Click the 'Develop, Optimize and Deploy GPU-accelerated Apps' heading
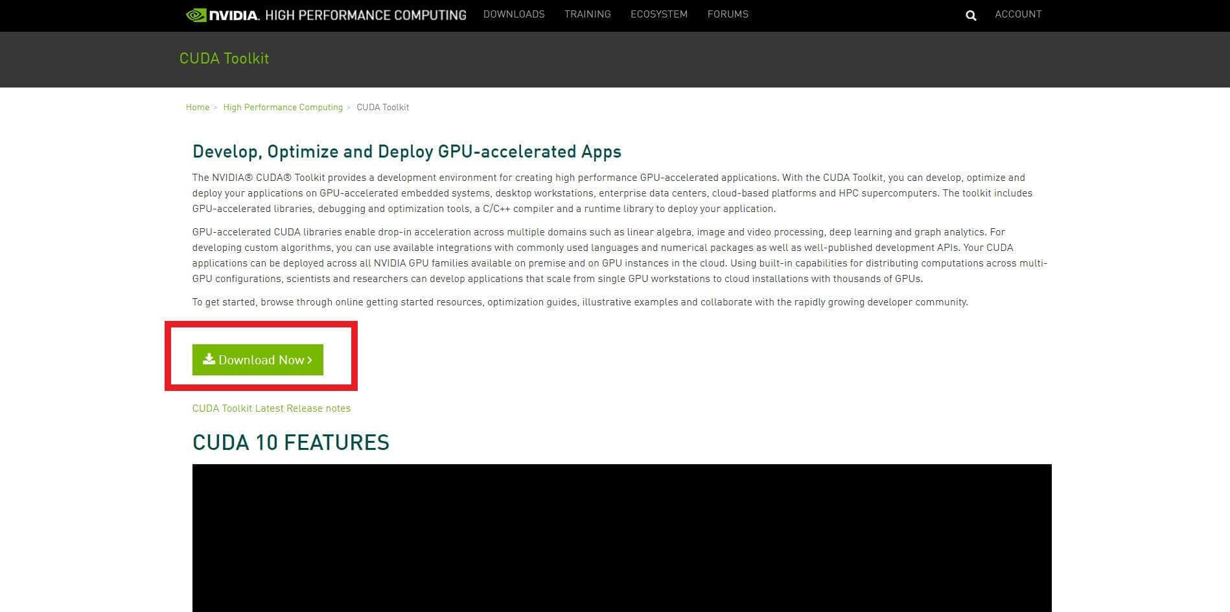Screen dimensions: 1230x612 (x=407, y=152)
